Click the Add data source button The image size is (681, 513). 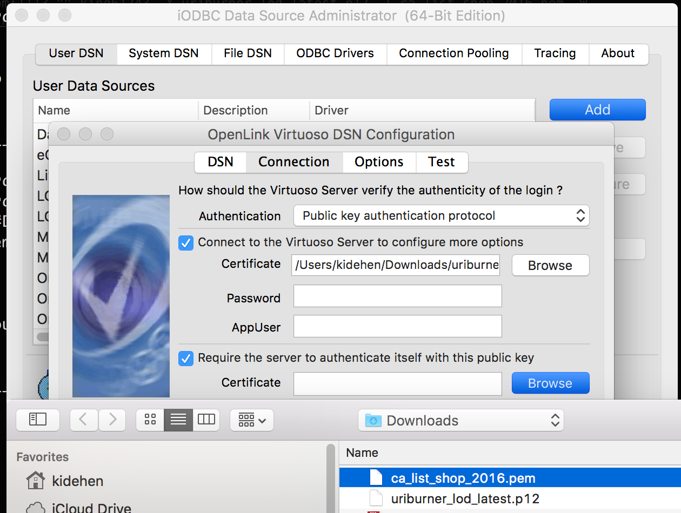pos(598,110)
